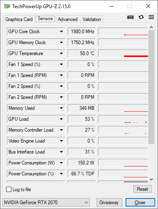The height and width of the screenshot is (209, 158).
Task: Click the scroll down arrow icon
Action: tap(151, 179)
